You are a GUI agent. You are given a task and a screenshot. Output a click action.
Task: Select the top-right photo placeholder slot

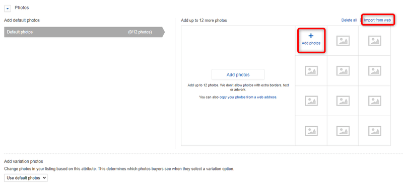point(375,41)
